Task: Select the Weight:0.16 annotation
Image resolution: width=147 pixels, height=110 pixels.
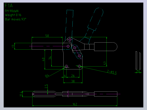Action: [13, 15]
